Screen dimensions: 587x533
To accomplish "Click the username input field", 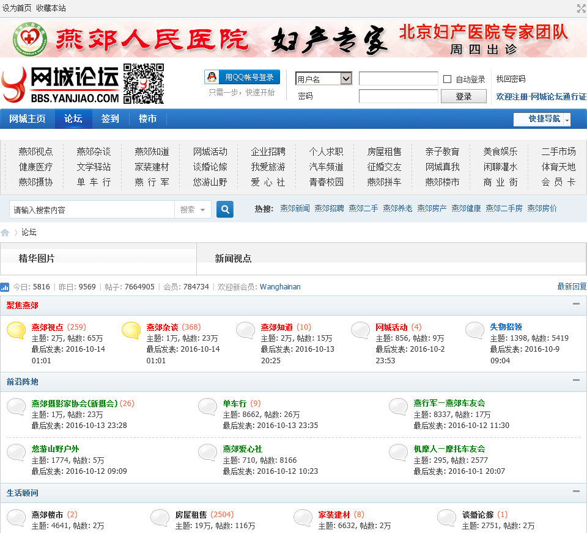I will pos(398,79).
